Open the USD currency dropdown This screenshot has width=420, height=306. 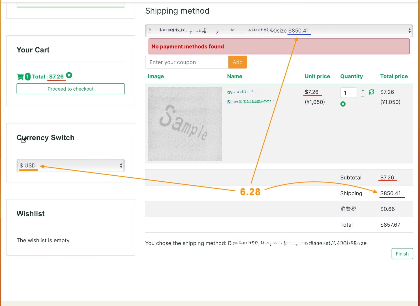pos(70,165)
